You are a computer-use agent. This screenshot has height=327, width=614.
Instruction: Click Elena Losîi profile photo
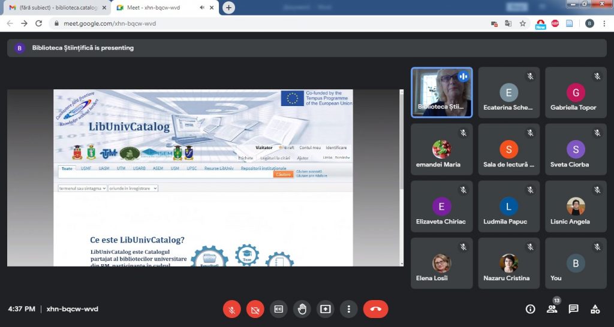tap(442, 264)
